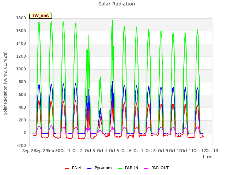Click the Time x-axis label
Screen dimensions: 234x175
(207, 156)
